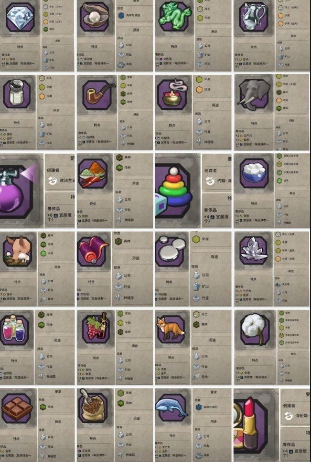The height and width of the screenshot is (462, 311).
Task: Click the green jade dragon icon
Action: tap(174, 17)
